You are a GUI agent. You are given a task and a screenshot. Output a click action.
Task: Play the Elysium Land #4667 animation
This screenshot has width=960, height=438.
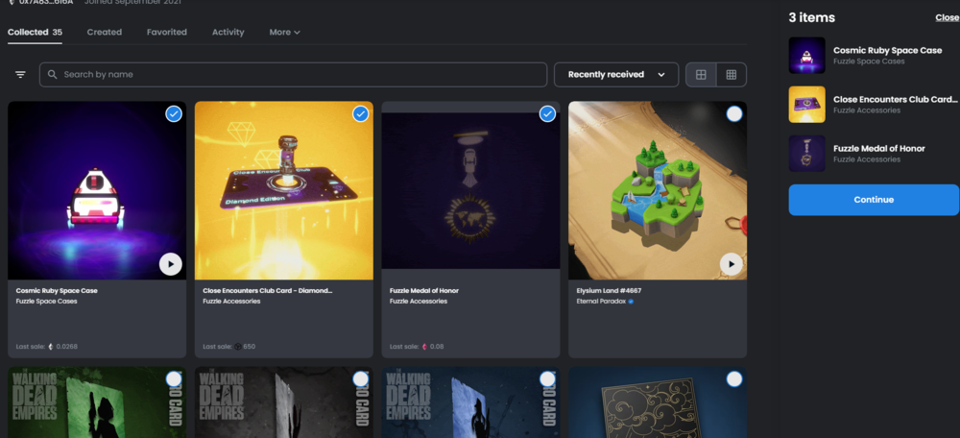point(731,264)
